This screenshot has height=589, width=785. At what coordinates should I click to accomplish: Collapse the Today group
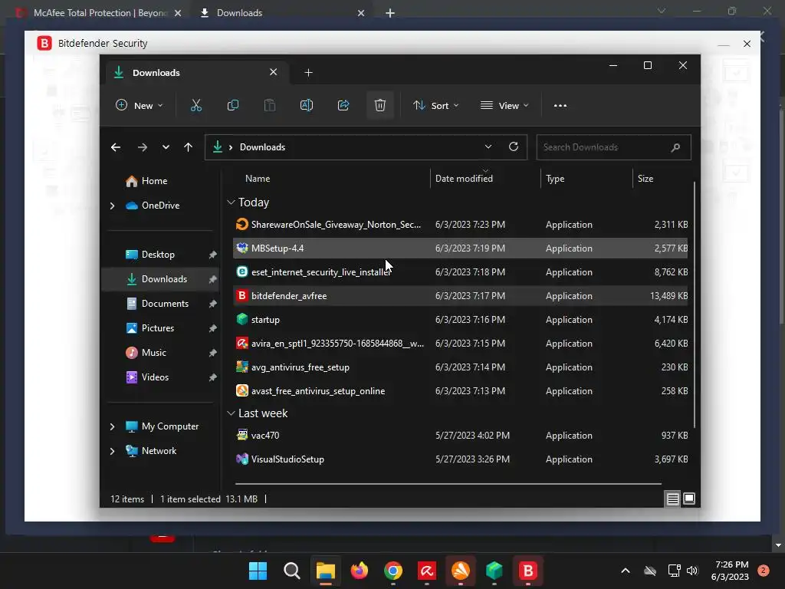pyautogui.click(x=231, y=202)
